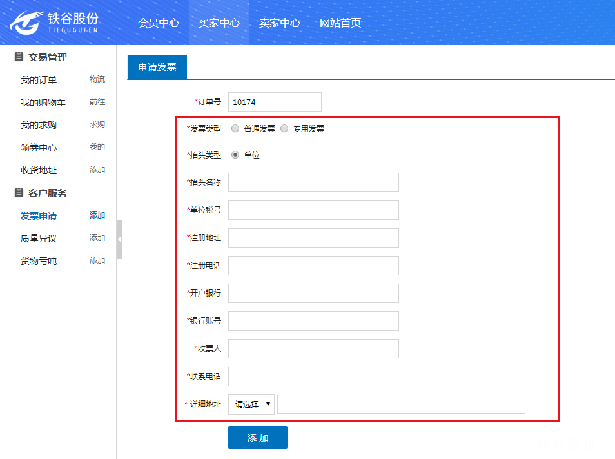This screenshot has height=459, width=615.
Task: Click the 铁谷股份 logo icon
Action: 26,23
